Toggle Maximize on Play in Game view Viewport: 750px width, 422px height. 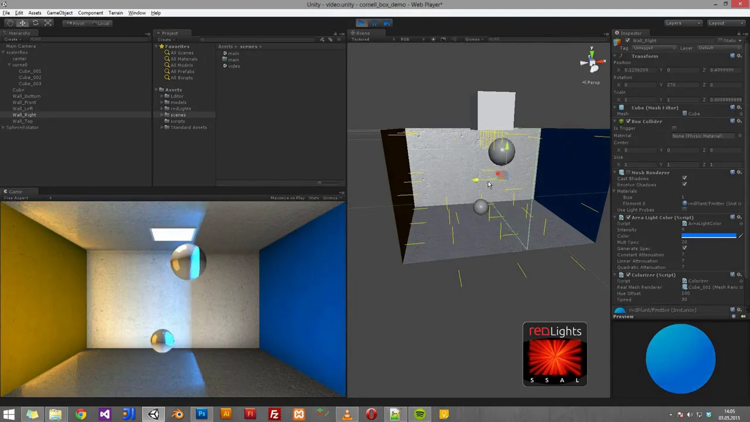point(287,198)
